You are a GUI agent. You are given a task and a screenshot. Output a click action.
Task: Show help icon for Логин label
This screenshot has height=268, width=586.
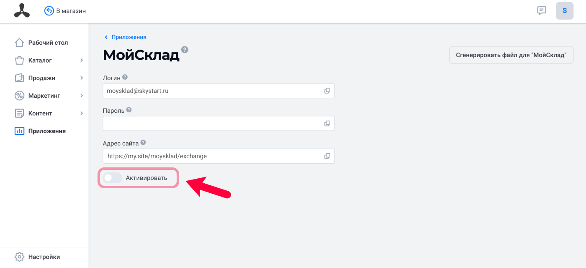coord(125,77)
